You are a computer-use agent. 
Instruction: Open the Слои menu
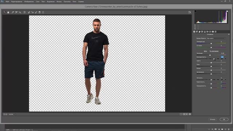click(37, 1)
